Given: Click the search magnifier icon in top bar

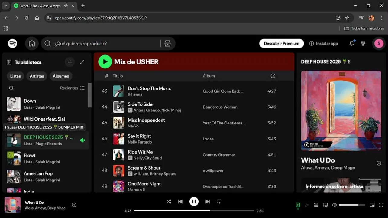Looking at the screenshot, I should point(47,44).
